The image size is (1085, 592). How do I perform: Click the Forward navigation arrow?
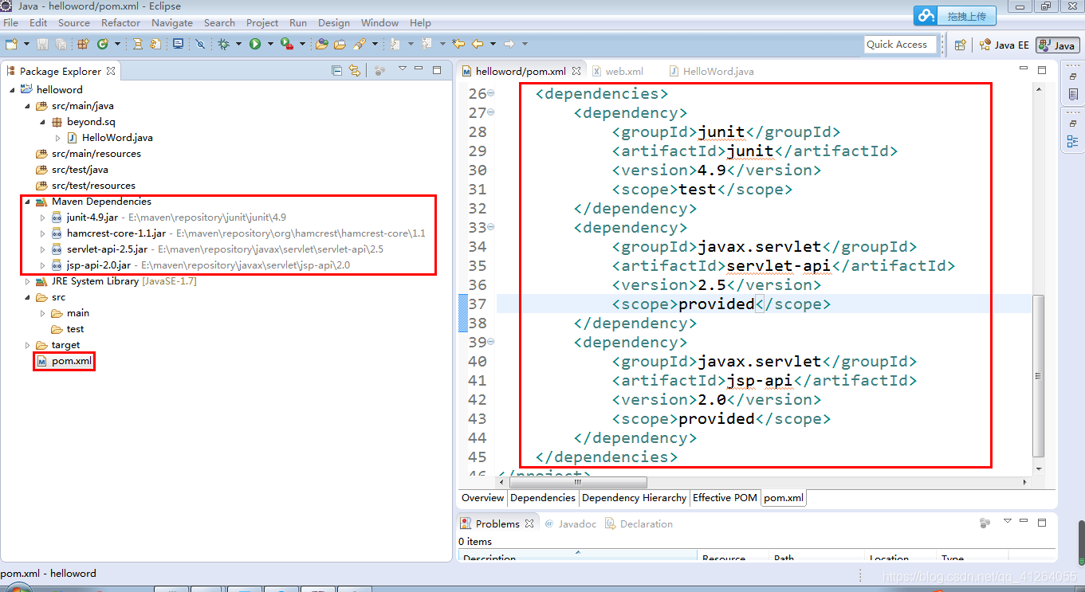509,44
